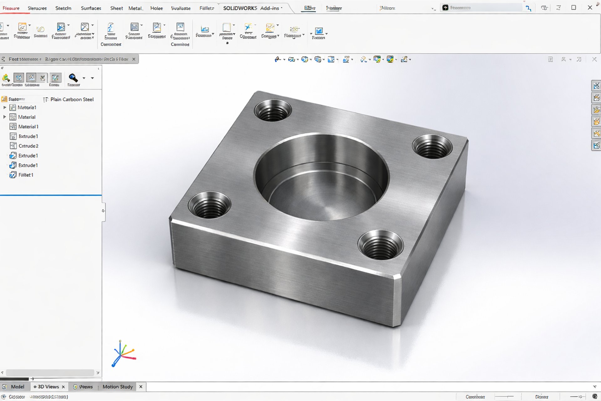The height and width of the screenshot is (401, 601).
Task: Click the Plain Carboon Steel material entry
Action: [x=72, y=99]
